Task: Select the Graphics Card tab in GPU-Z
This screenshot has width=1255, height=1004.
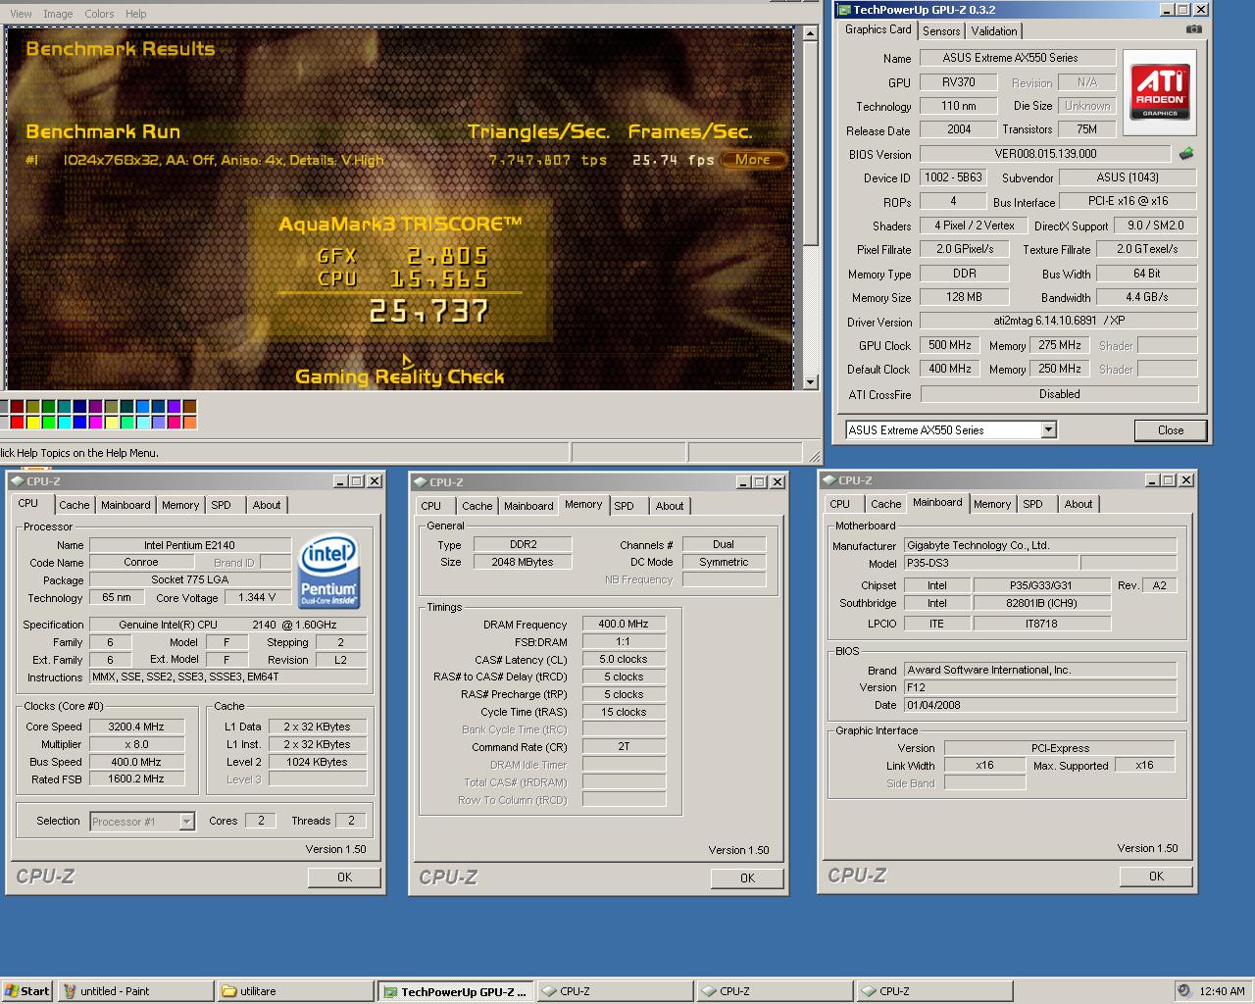Action: (x=878, y=29)
